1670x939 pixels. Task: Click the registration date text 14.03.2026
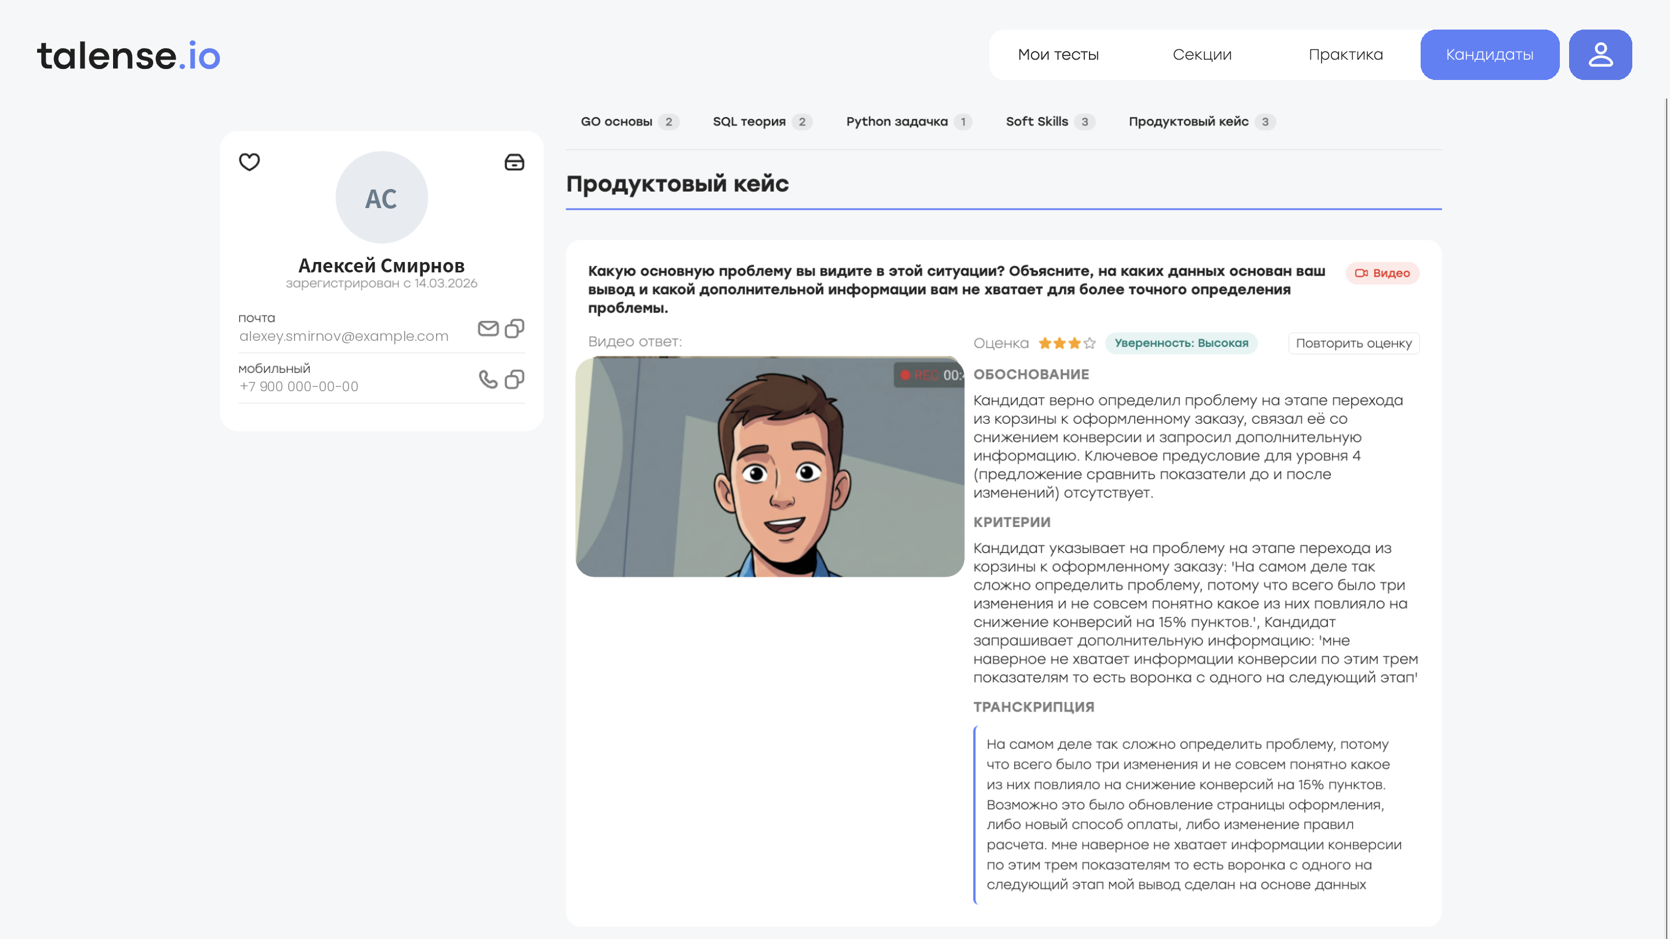click(x=445, y=284)
